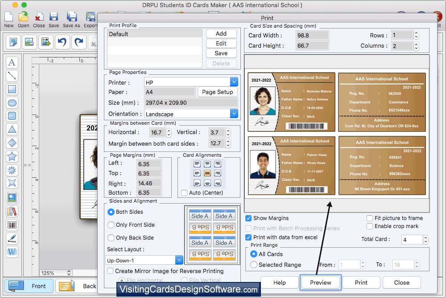This screenshot has width=446, height=298.
Task: Select the WordArt W tool
Action: [12, 252]
